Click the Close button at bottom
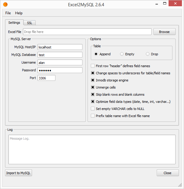The height and width of the screenshot is (189, 184). coord(168,173)
